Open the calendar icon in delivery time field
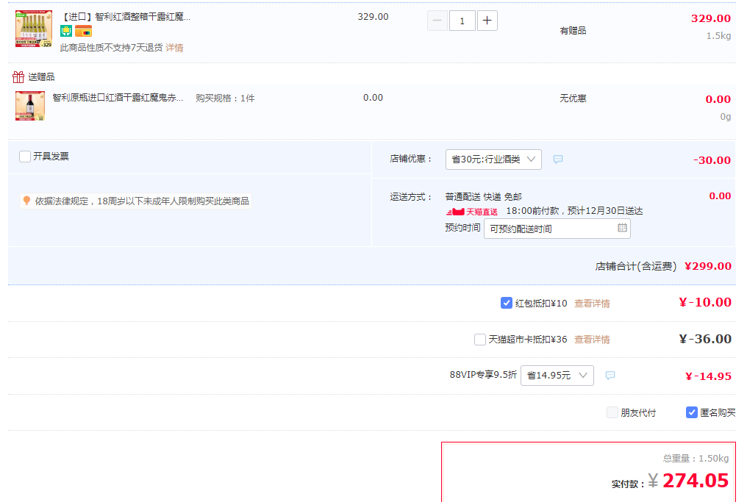Image resolution: width=747 pixels, height=502 pixels. pos(622,228)
